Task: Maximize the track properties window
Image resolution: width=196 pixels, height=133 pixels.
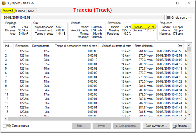Action: click(178, 3)
